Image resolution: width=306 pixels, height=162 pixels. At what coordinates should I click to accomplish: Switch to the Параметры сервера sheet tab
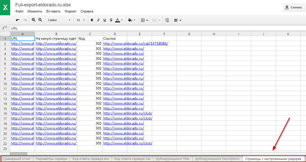click(51, 159)
